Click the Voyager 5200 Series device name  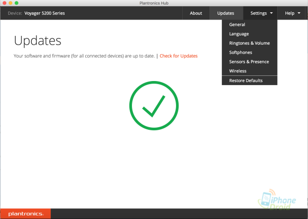click(x=45, y=13)
